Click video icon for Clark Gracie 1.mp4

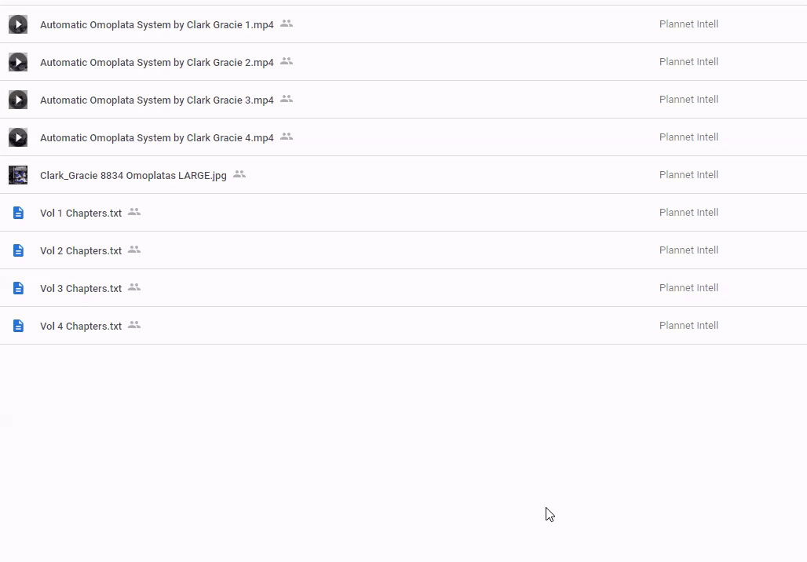[x=18, y=24]
